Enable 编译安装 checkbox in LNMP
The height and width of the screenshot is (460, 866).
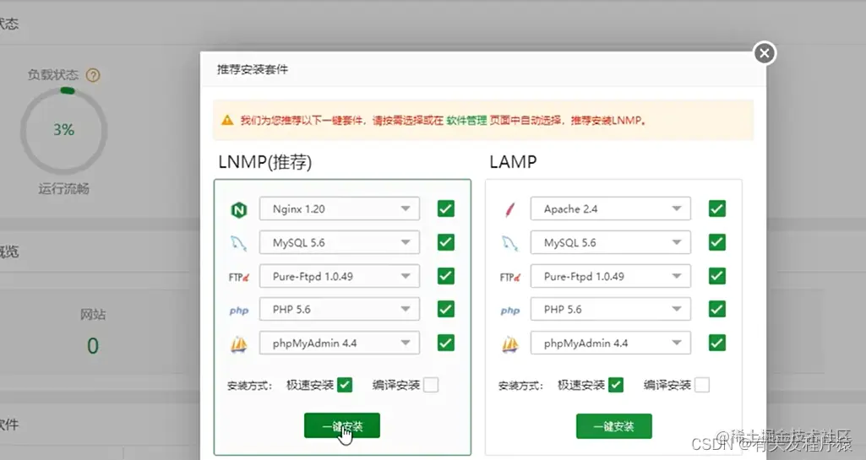click(x=431, y=384)
